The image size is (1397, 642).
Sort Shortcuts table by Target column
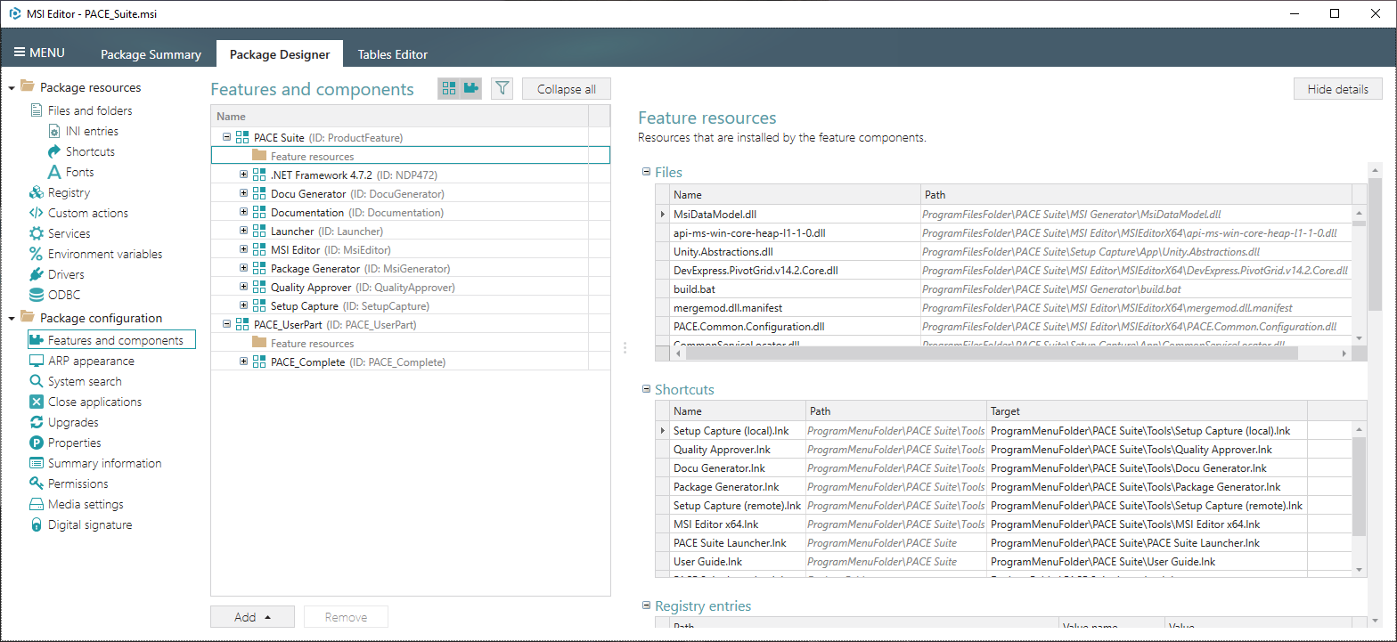(1147, 410)
